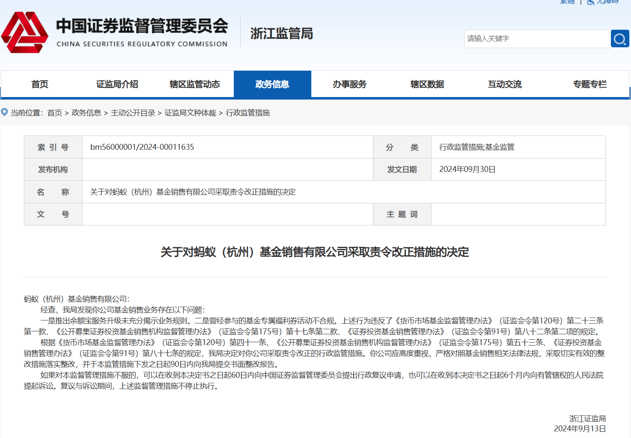Viewport: 631px width, 438px height.
Task: Click the 主题词 table label
Action: (x=402, y=214)
